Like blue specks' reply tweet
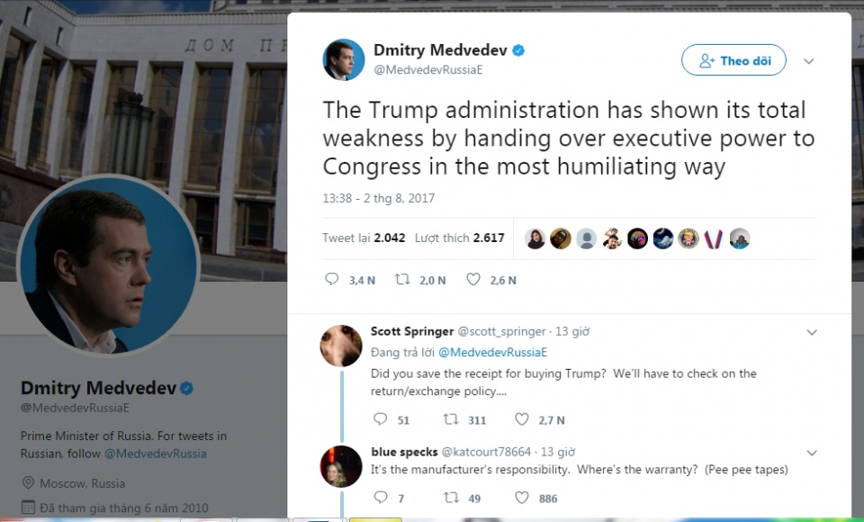Screen dimensions: 864x522 tap(522, 498)
